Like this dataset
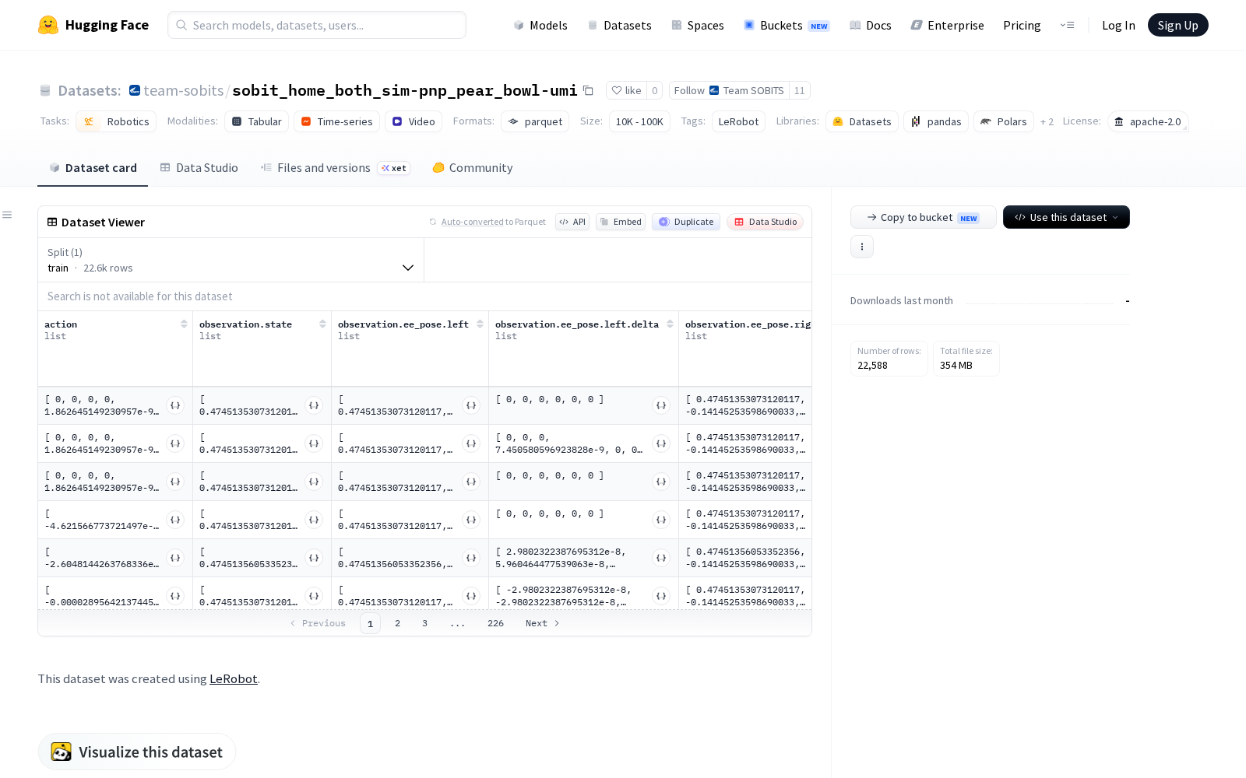The height and width of the screenshot is (778, 1246). pyautogui.click(x=626, y=90)
